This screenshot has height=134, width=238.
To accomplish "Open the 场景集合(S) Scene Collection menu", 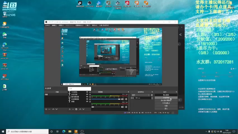I will tap(79, 25).
